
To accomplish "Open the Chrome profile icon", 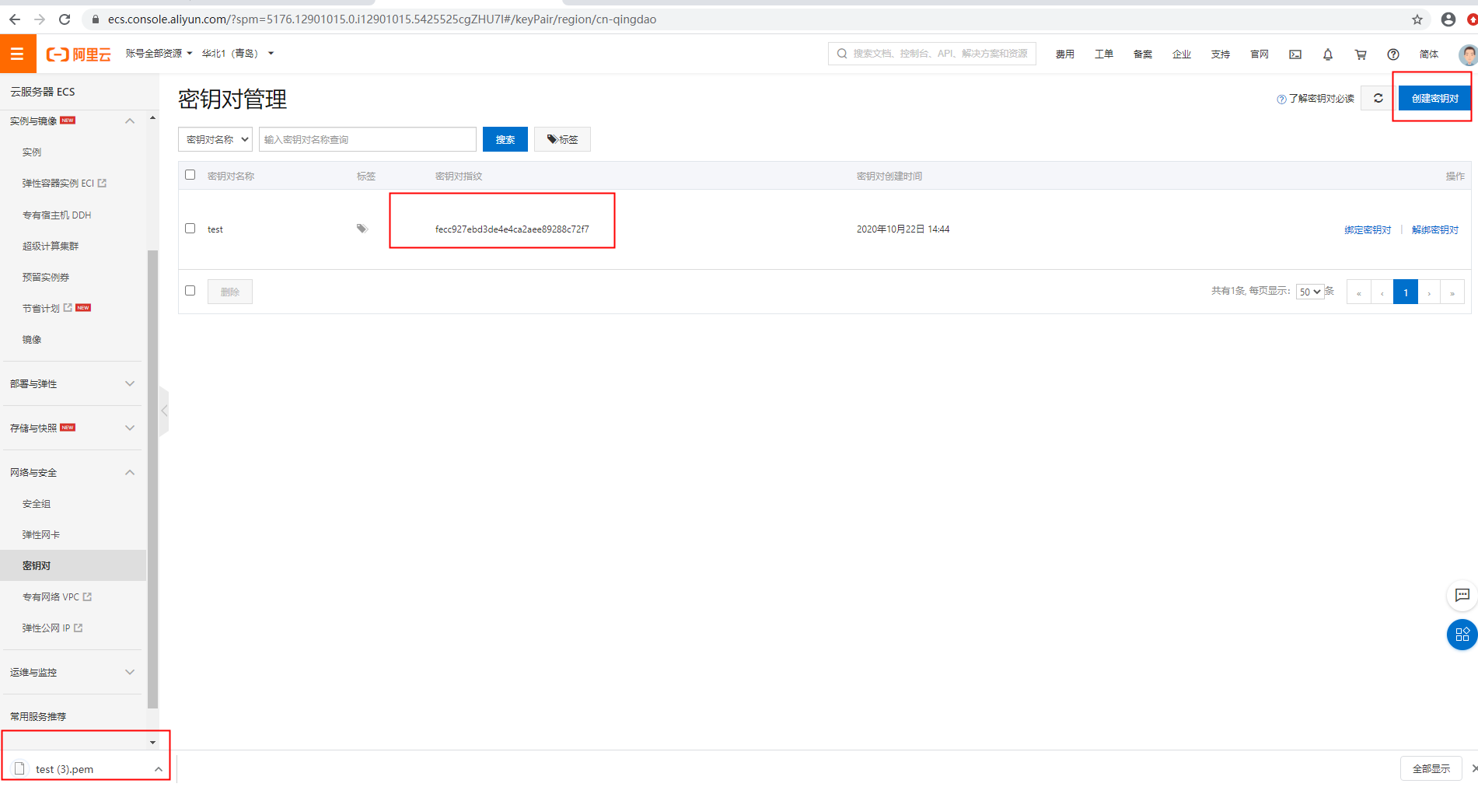I will coord(1448,19).
